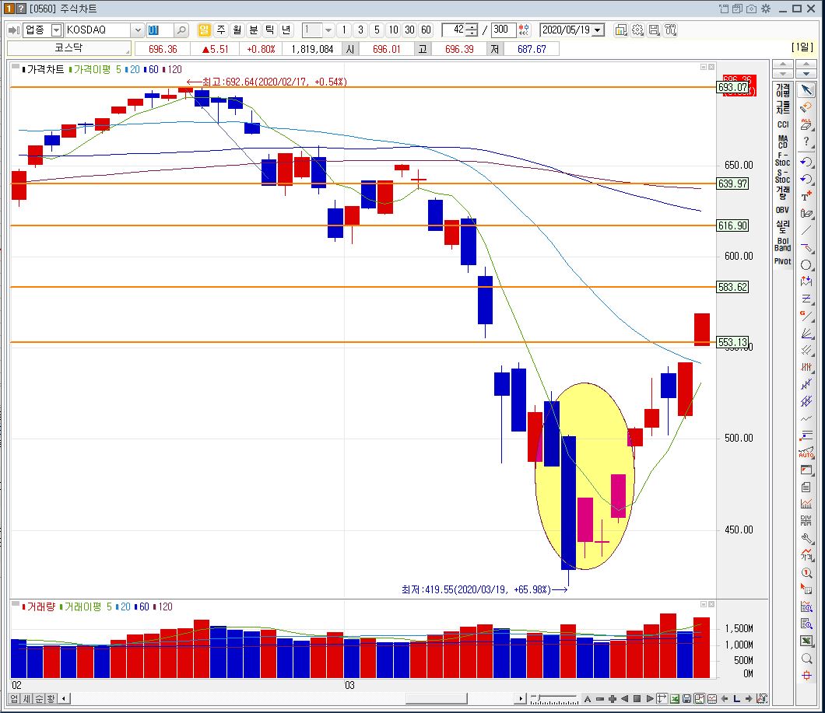Click the minus zoom-out icon in the bottom bar
Image resolution: width=825 pixels, height=713 pixels.
(x=600, y=699)
